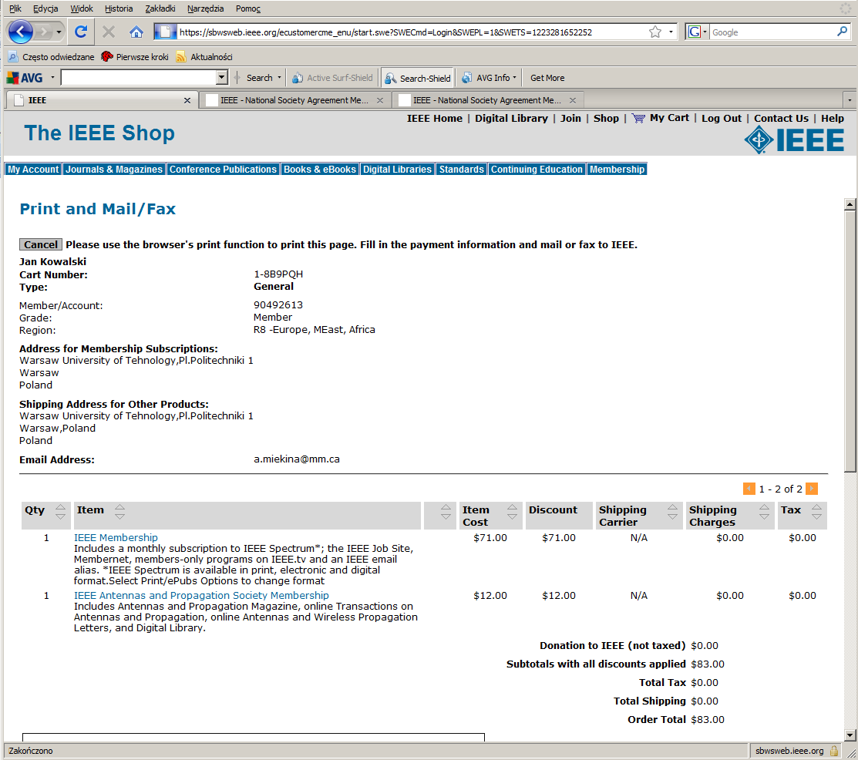
Task: Sort by Shipping Charges column arrows
Action: (764, 511)
